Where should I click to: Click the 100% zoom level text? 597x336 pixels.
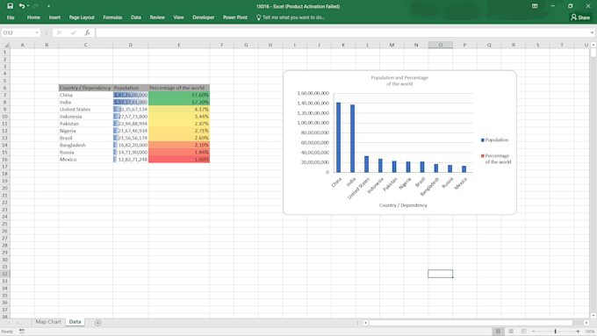point(589,332)
